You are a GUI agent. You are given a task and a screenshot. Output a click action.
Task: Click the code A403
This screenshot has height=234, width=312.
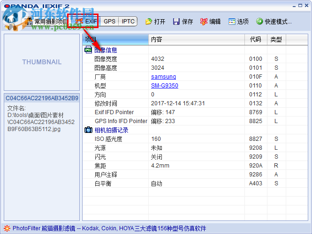click(x=256, y=183)
